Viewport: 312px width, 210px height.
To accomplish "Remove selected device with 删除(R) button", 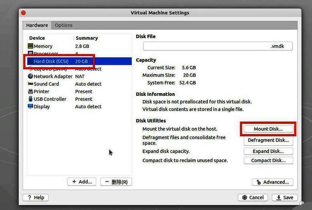I will click(116, 182).
